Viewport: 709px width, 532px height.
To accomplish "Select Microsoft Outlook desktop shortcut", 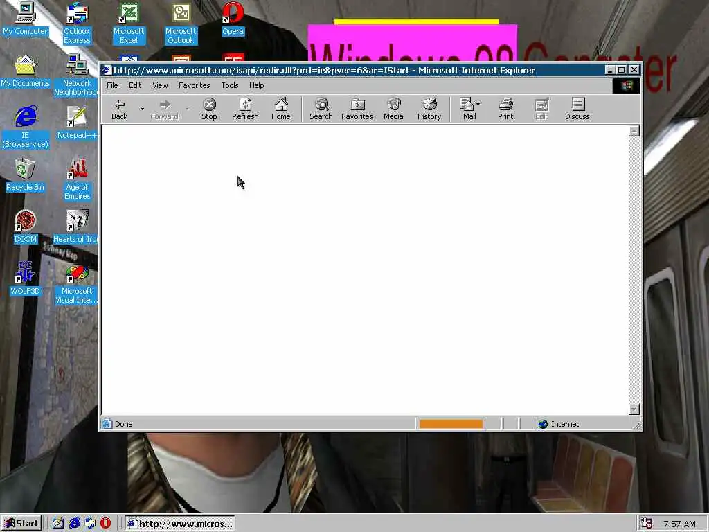I will [x=181, y=24].
